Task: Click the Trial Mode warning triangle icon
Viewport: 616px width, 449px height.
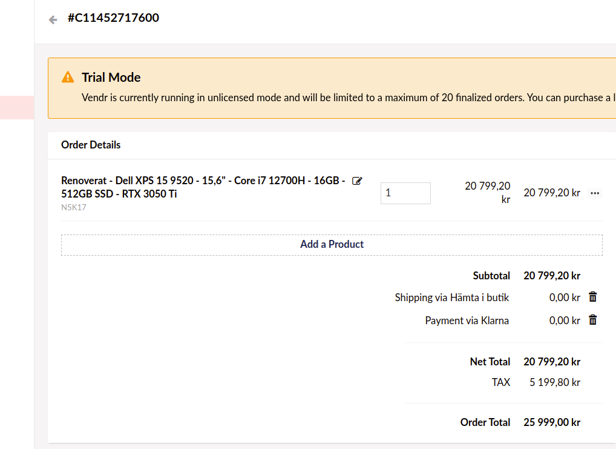Action: 68,77
